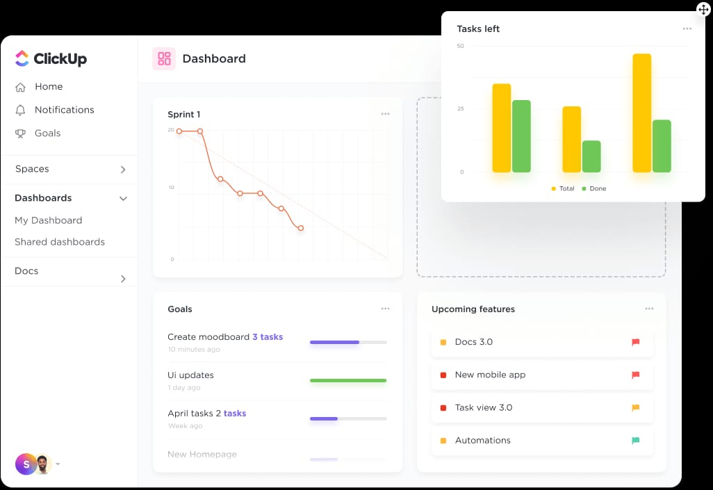Click the Goals card title
Screen dimensions: 713x490
click(x=179, y=309)
